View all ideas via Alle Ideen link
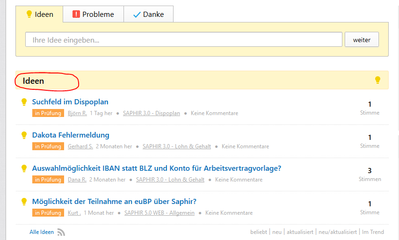The width and height of the screenshot is (399, 240). [42, 232]
